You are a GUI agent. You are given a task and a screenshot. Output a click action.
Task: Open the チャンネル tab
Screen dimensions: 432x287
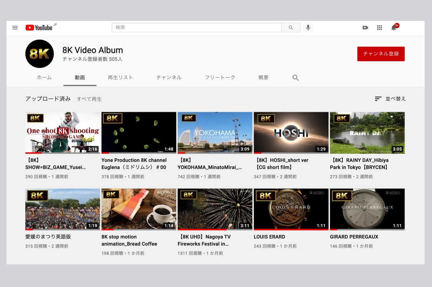169,77
